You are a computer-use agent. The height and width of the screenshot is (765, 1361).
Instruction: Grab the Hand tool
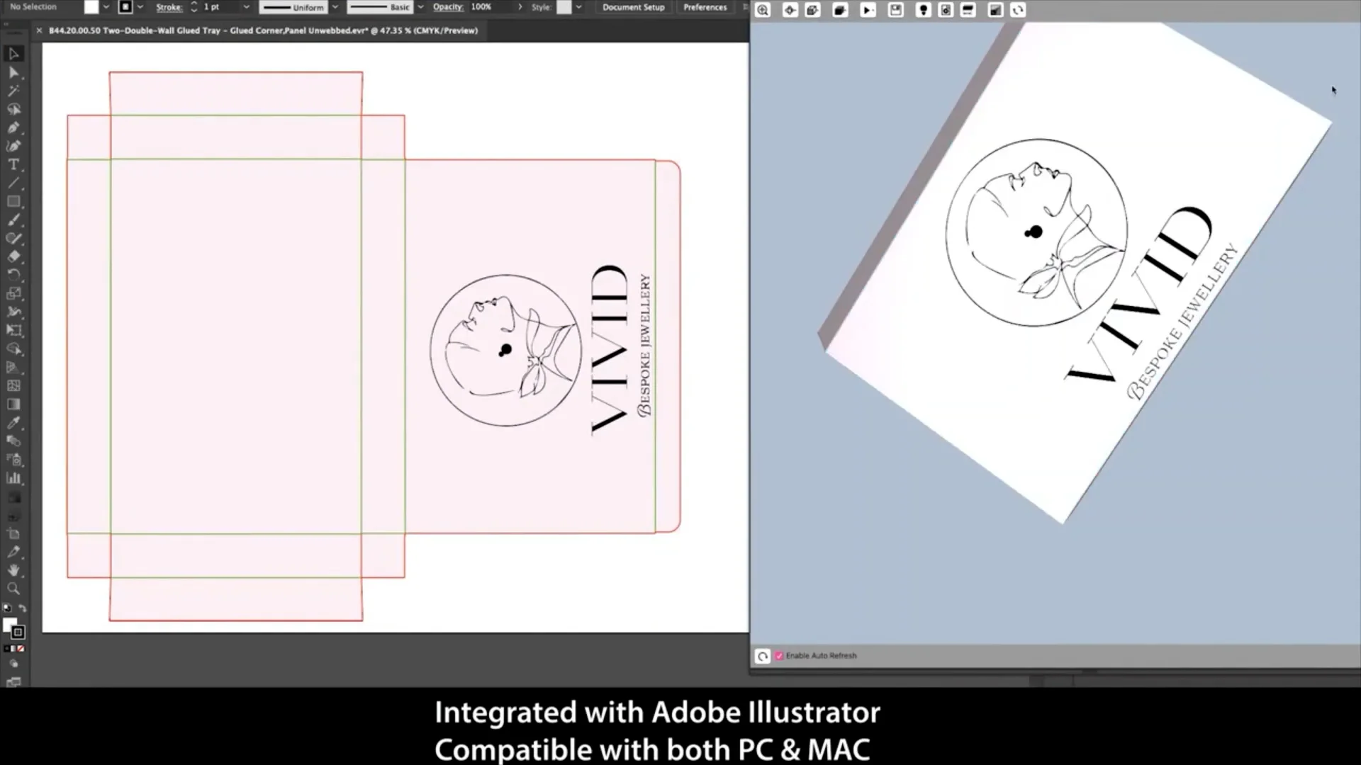[x=13, y=571]
